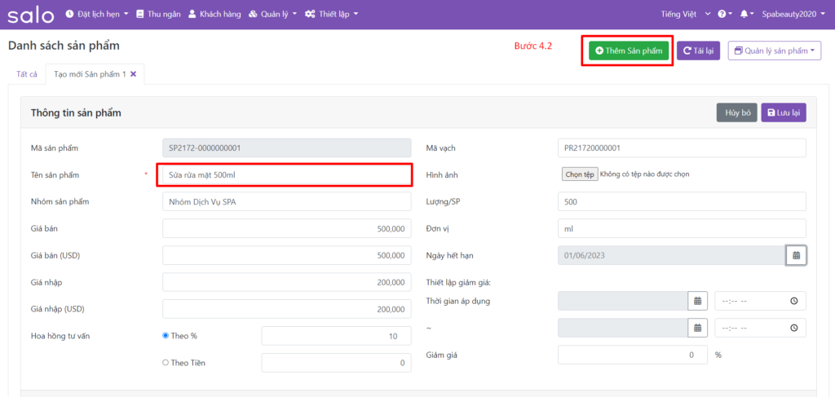Open the notifications bell icon

744,15
